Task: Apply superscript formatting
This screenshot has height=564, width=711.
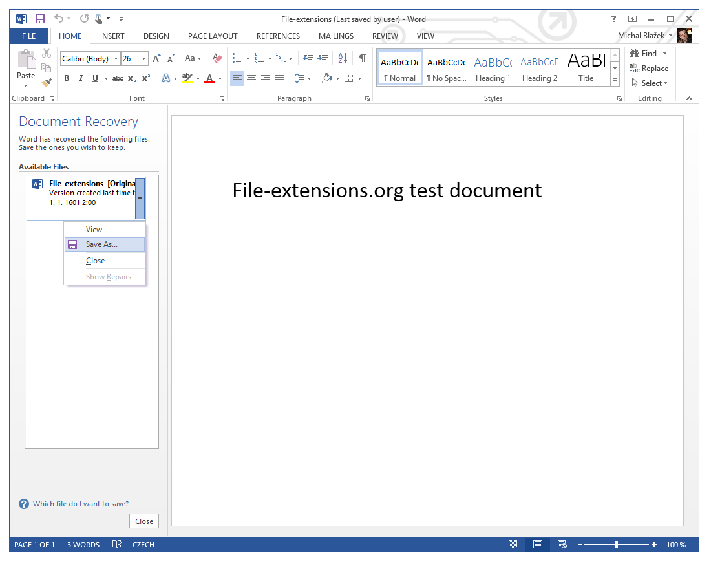Action: 145,78
